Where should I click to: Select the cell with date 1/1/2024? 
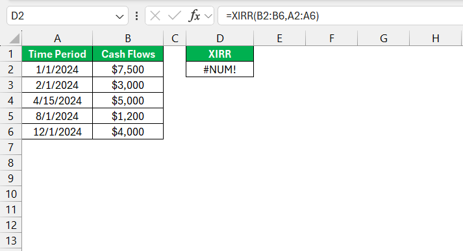pyautogui.click(x=57, y=69)
